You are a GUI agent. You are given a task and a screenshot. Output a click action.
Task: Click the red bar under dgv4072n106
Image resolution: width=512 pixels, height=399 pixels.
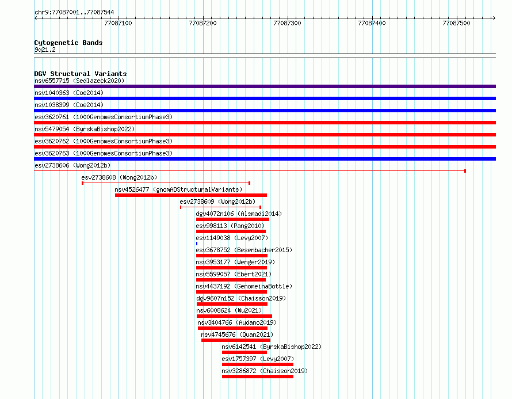click(232, 219)
